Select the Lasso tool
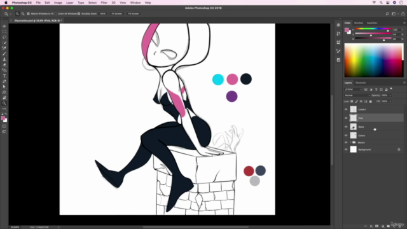The height and width of the screenshot is (229, 407). [x=4, y=37]
